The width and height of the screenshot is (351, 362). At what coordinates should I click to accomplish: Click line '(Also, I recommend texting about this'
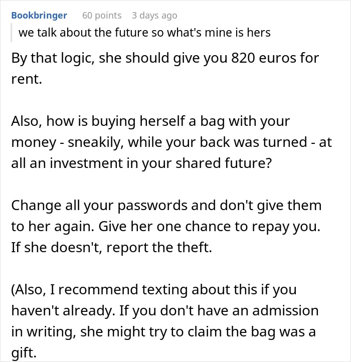[153, 289]
